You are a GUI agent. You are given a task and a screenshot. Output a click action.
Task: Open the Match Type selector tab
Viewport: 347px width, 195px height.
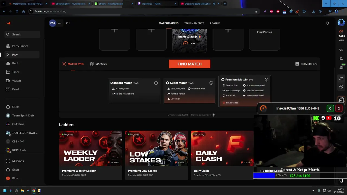(73, 64)
